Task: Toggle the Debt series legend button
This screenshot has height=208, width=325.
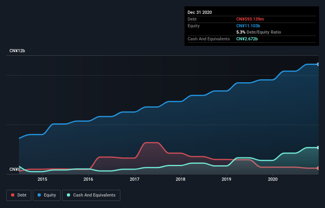Action: tap(19, 195)
